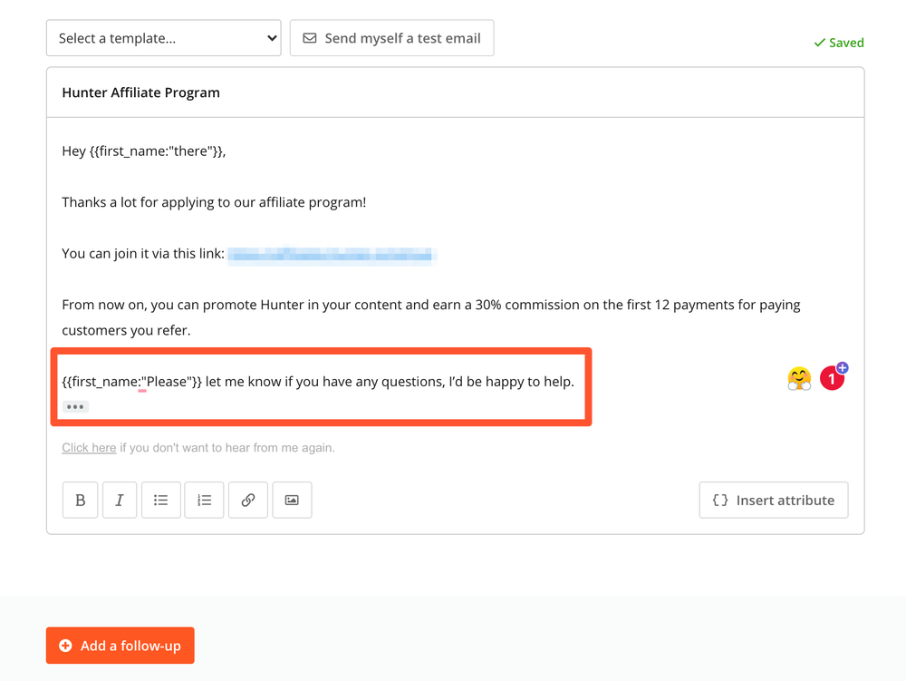Viewport: 906px width, 681px height.
Task: Send myself a test email
Action: [391, 38]
